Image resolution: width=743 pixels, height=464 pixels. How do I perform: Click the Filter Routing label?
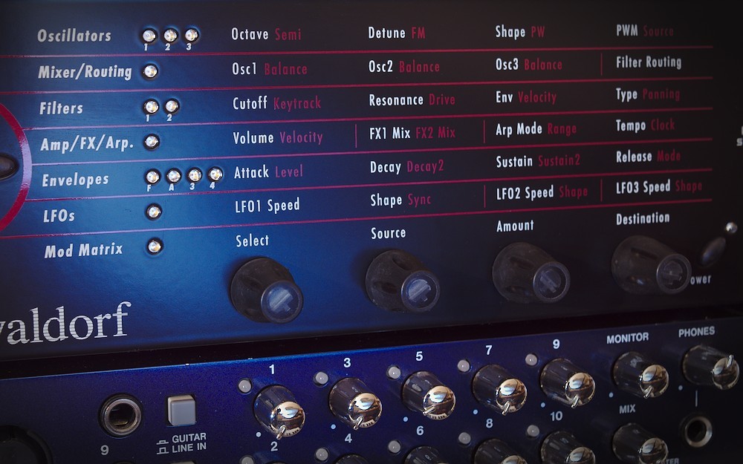tap(649, 62)
